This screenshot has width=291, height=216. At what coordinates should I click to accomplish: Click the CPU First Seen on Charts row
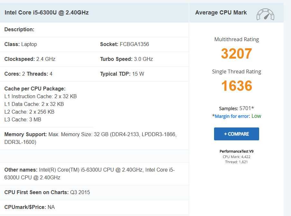tap(47, 192)
